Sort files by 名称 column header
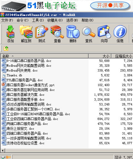The width and height of the screenshot is (133, 159). (x=44, y=56)
